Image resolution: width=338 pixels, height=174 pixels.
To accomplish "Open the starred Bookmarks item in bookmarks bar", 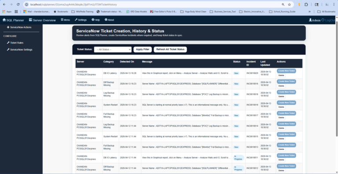I will (x=61, y=11).
